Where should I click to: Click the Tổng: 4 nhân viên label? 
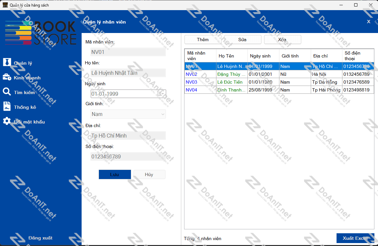(202, 238)
